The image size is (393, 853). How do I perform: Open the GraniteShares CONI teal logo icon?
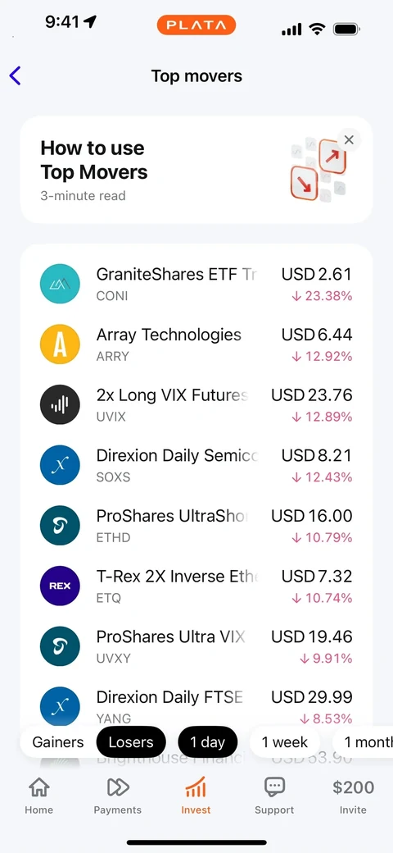pos(61,284)
